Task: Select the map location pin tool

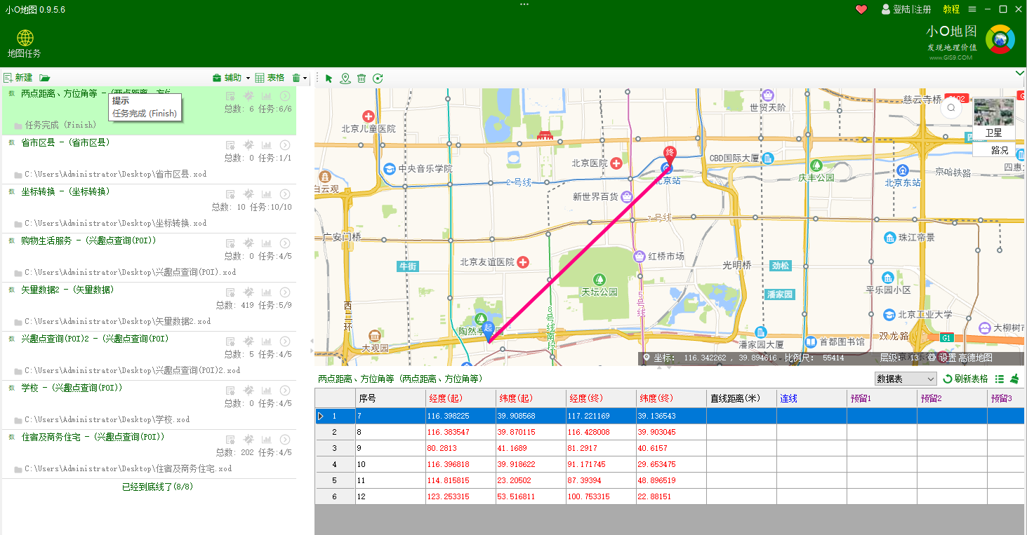Action: point(345,79)
